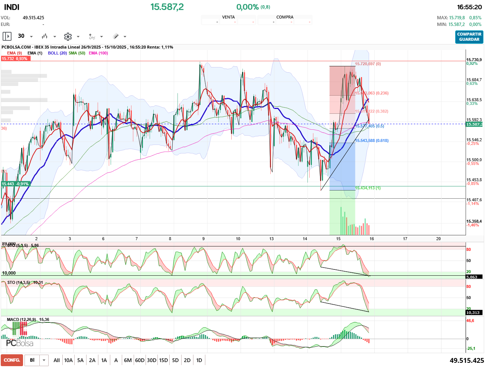The image size is (489, 368).
Task: Select the 10A time range
Action: [x=68, y=360]
